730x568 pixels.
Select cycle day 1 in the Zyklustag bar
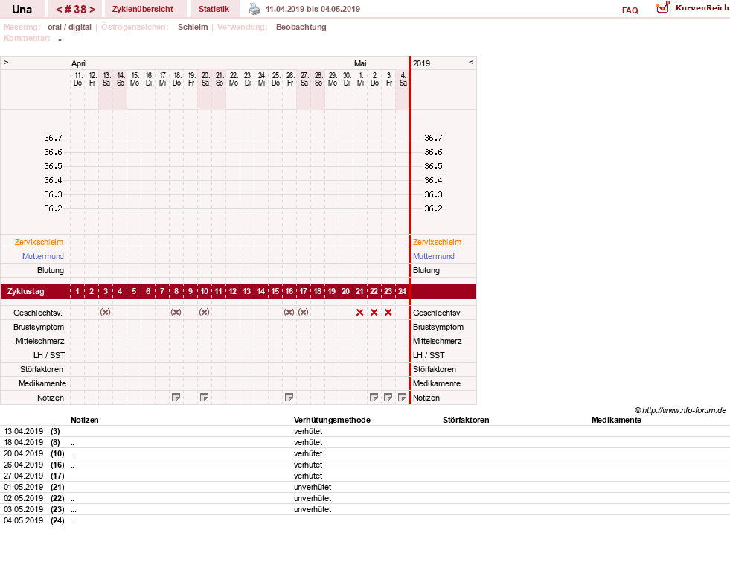coord(77,292)
